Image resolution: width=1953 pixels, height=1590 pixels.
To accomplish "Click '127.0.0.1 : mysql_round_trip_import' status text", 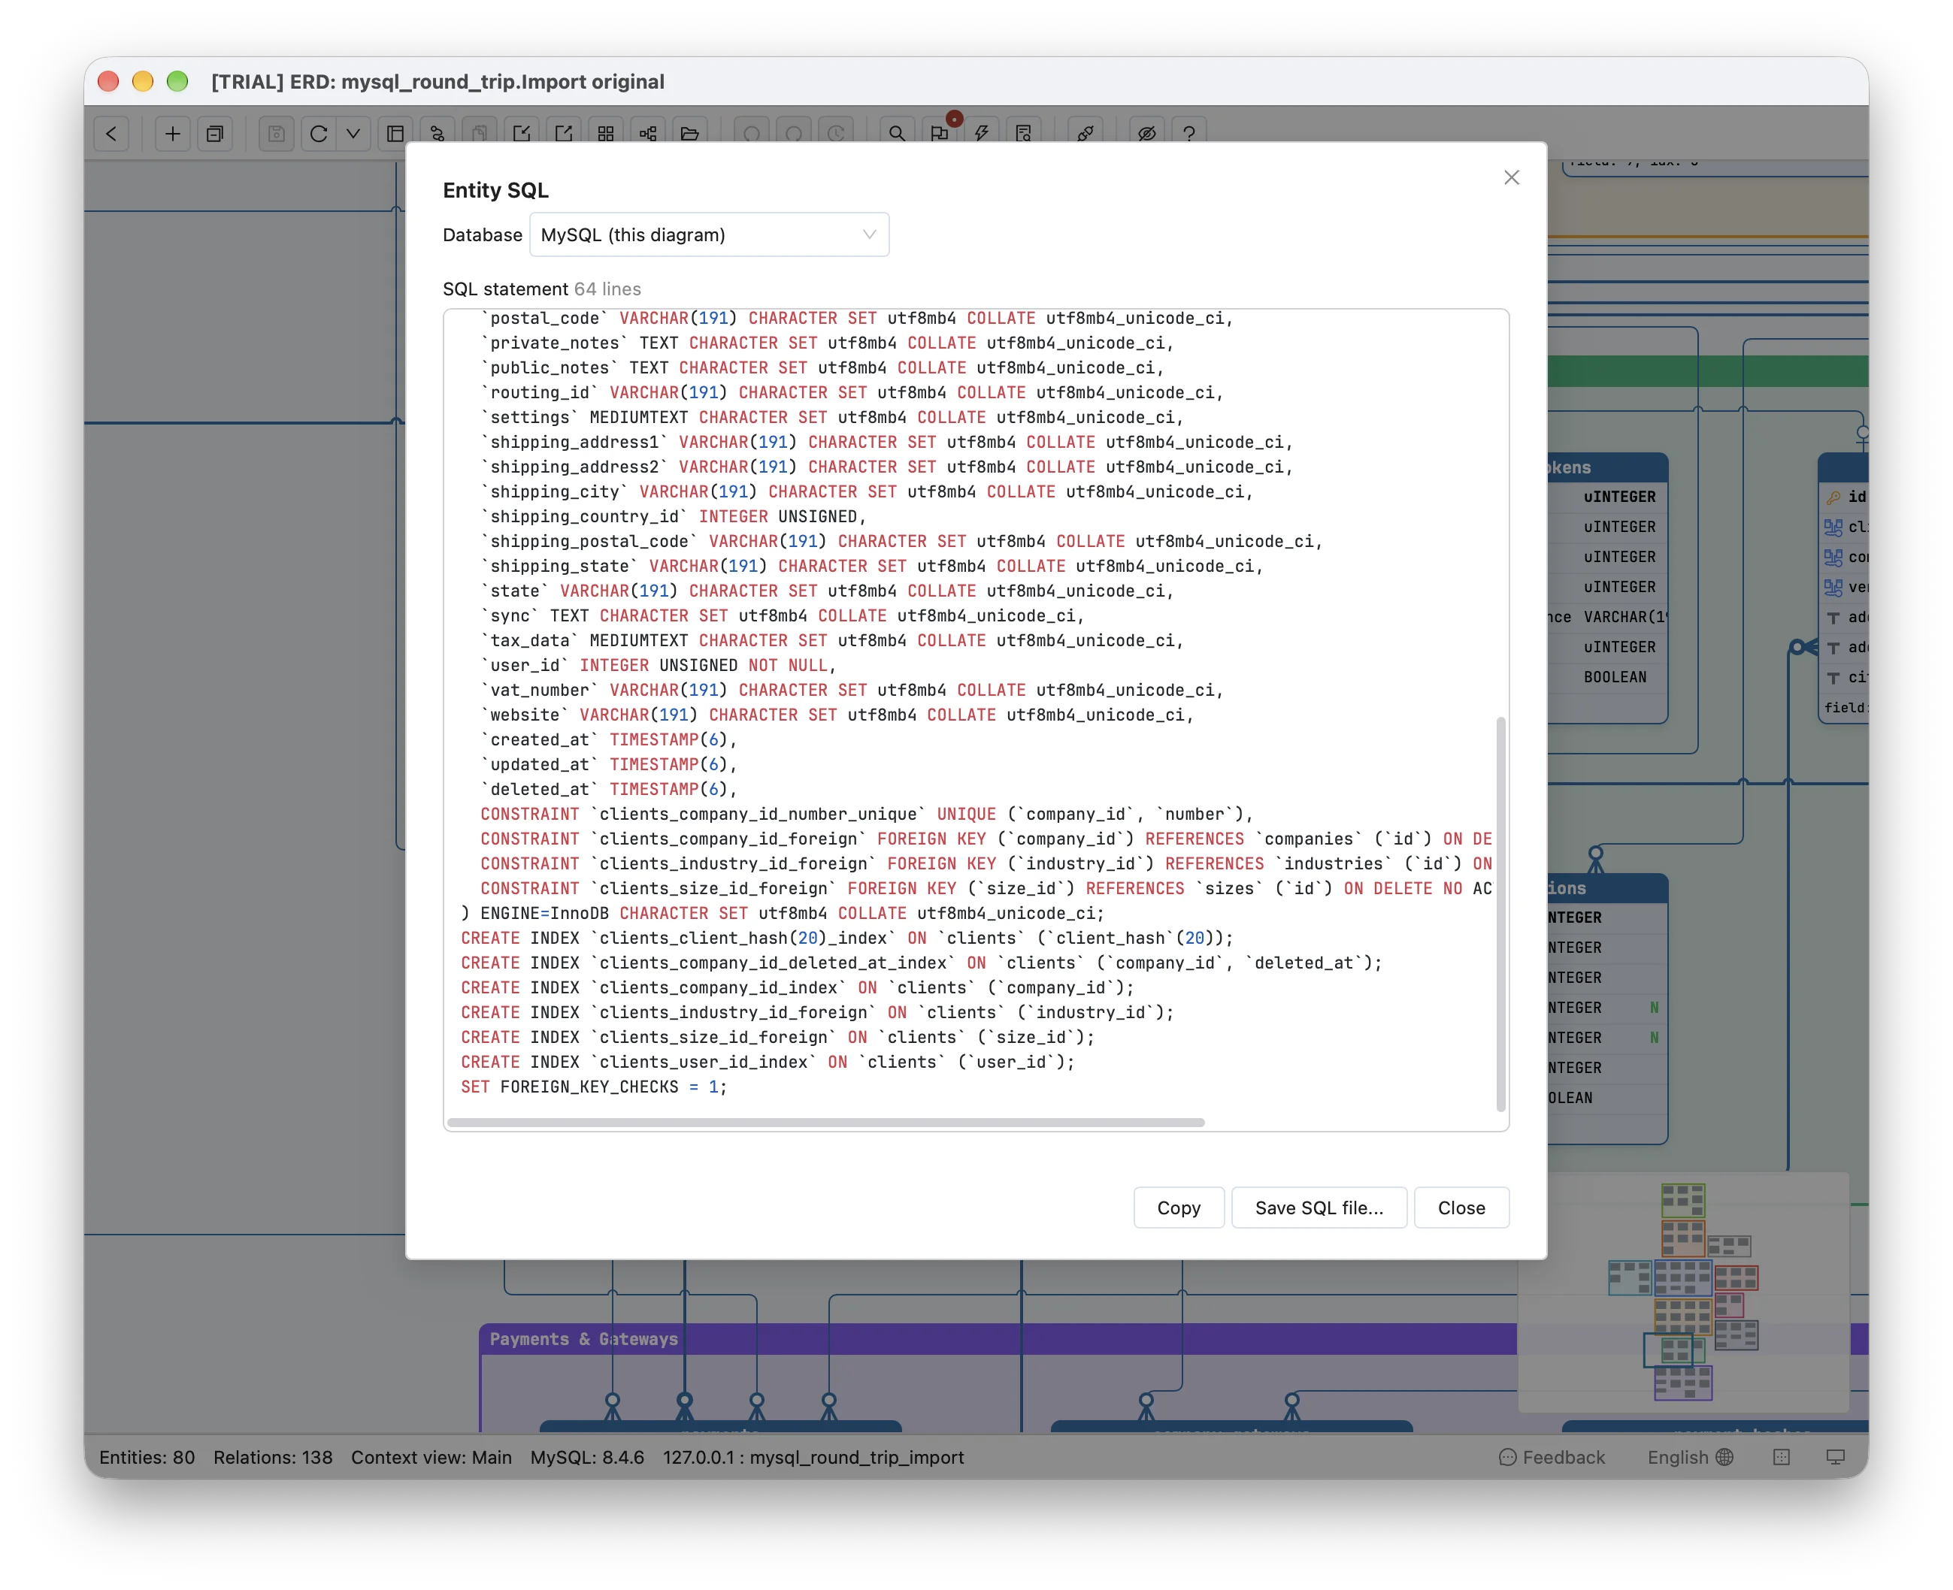I will (813, 1457).
